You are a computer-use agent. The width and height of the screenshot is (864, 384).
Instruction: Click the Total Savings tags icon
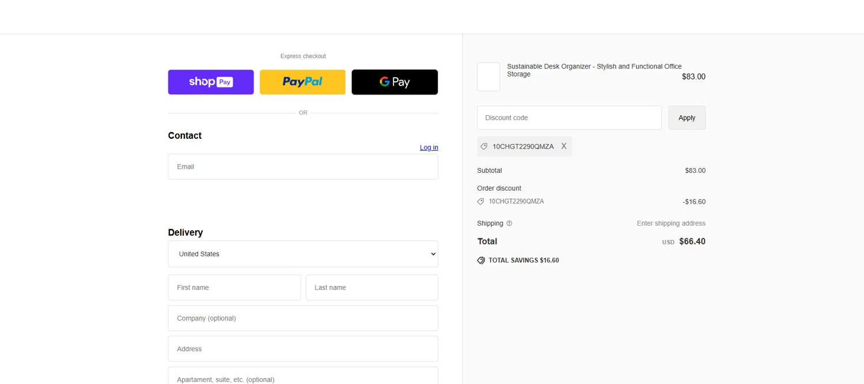click(x=481, y=260)
